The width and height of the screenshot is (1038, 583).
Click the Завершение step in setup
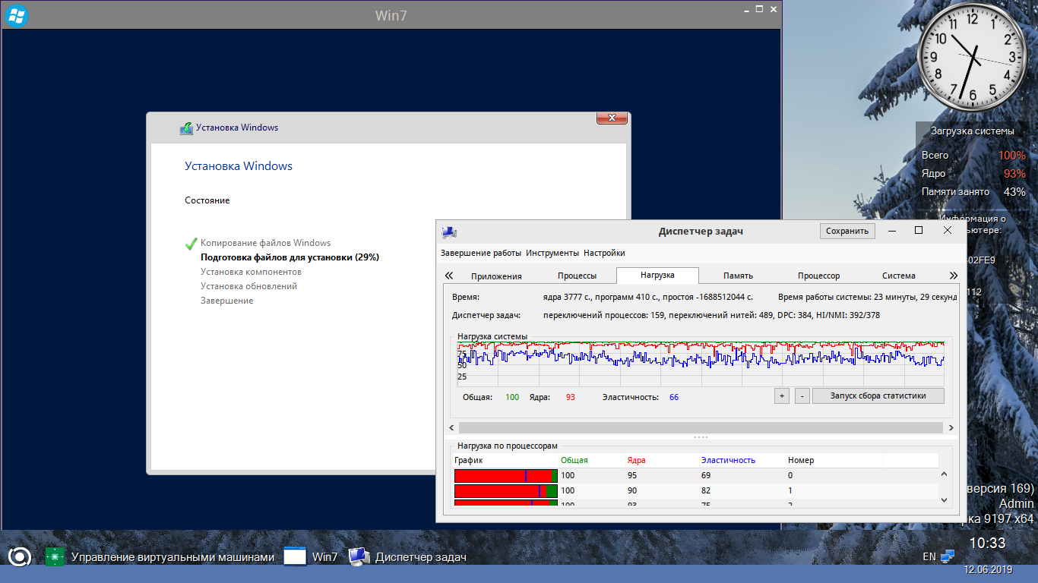(226, 301)
